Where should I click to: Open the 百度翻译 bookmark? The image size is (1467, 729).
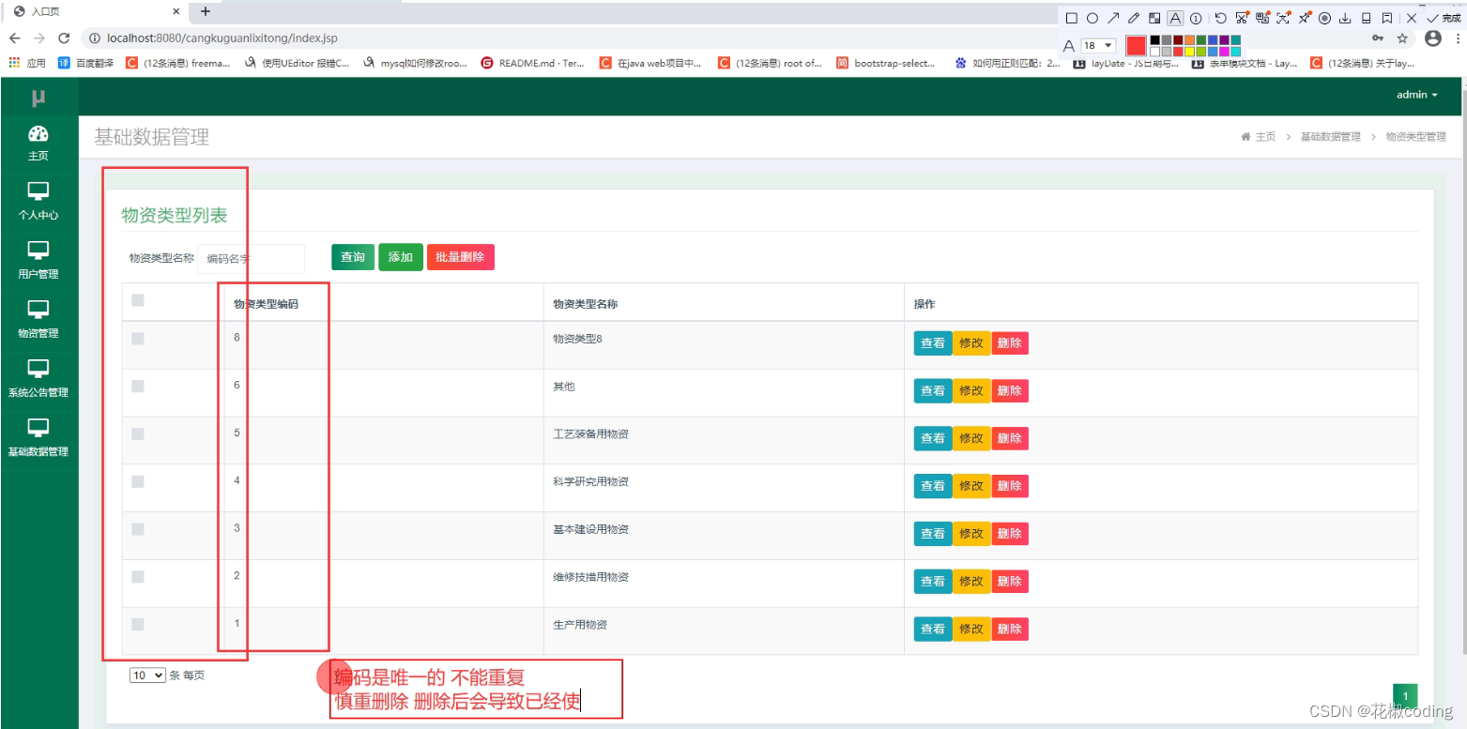(85, 63)
